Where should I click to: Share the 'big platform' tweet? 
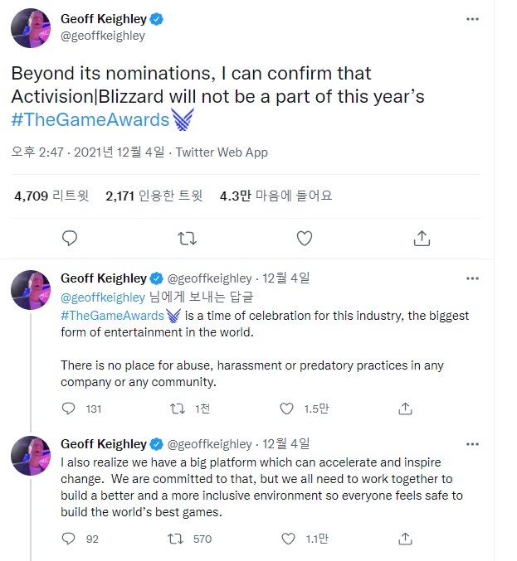click(406, 539)
